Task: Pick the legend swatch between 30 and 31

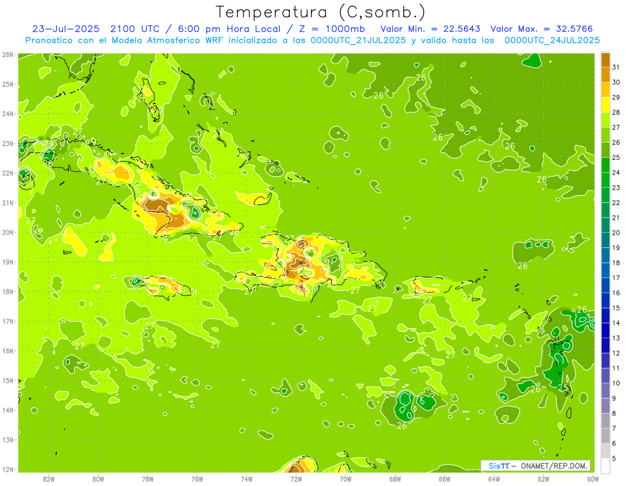Action: (605, 74)
